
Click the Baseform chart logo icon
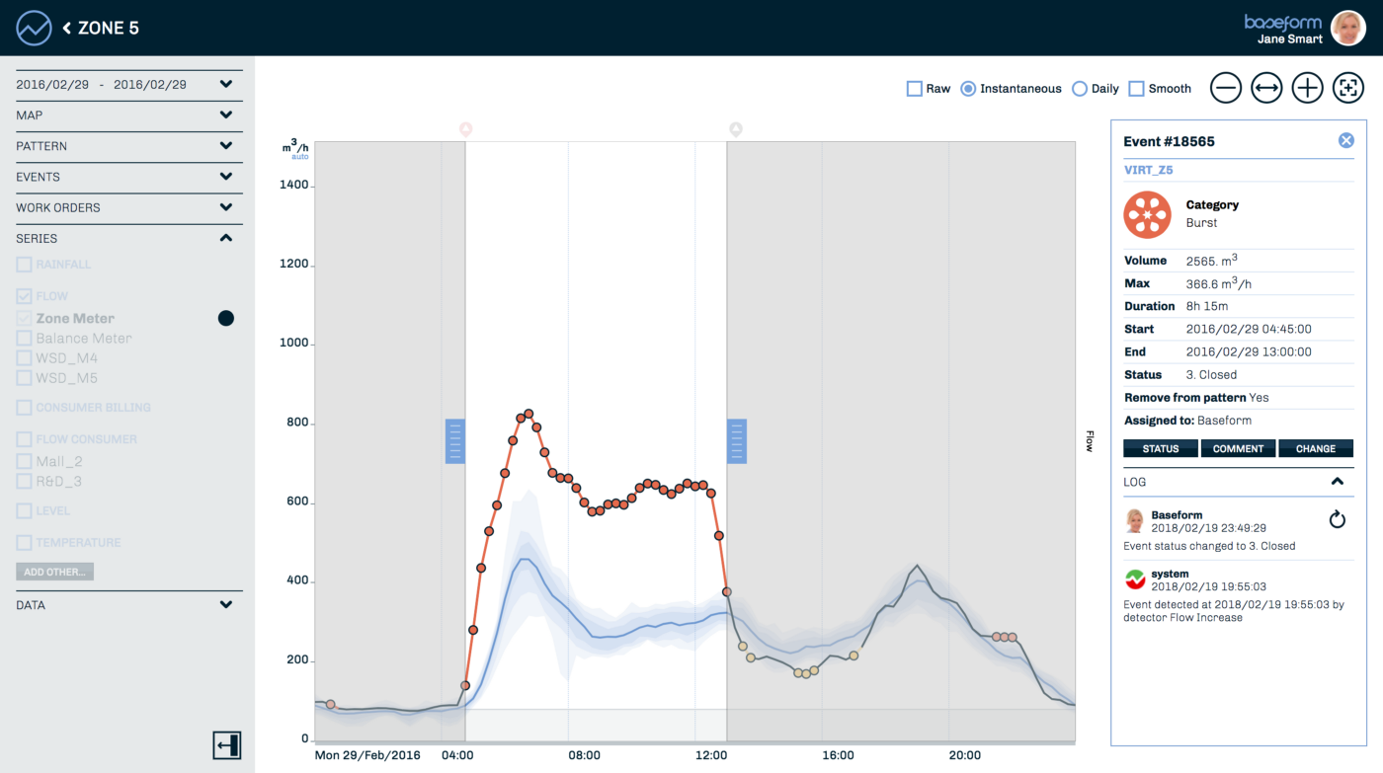click(34, 28)
